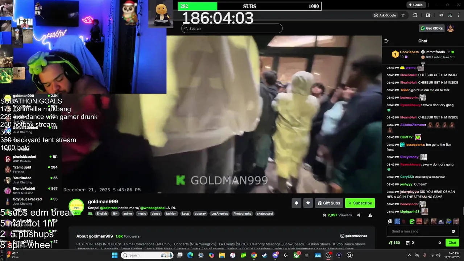Open the channel points 160 balance
The image size is (464, 261).
pos(394,243)
